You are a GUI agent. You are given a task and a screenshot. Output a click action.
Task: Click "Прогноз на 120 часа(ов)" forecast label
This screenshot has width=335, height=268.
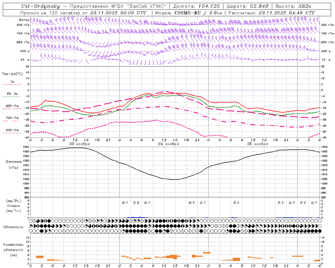[x=50, y=13]
